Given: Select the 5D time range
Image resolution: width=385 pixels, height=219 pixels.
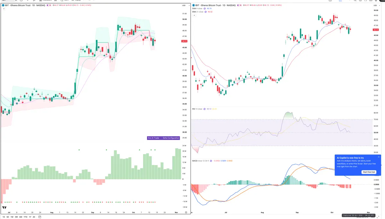Looking at the screenshot, I should click(x=8, y=217).
